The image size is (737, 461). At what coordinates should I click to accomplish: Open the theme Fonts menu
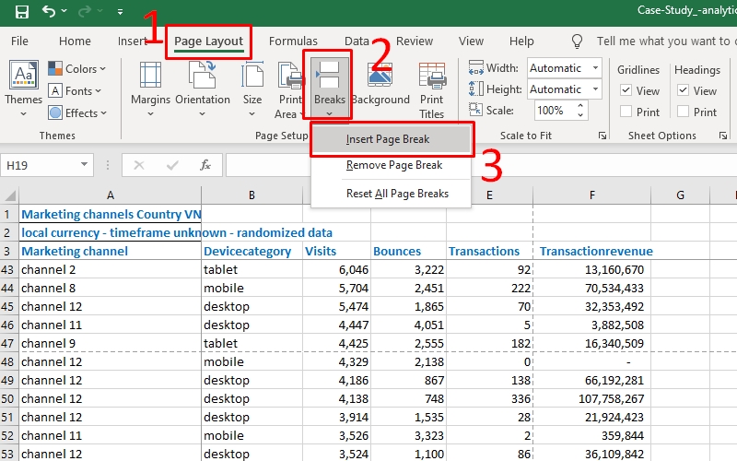(76, 90)
